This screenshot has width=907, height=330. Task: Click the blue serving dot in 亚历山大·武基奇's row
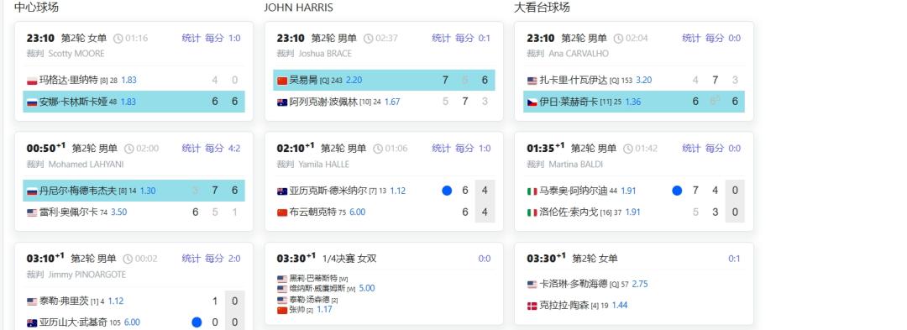(197, 322)
